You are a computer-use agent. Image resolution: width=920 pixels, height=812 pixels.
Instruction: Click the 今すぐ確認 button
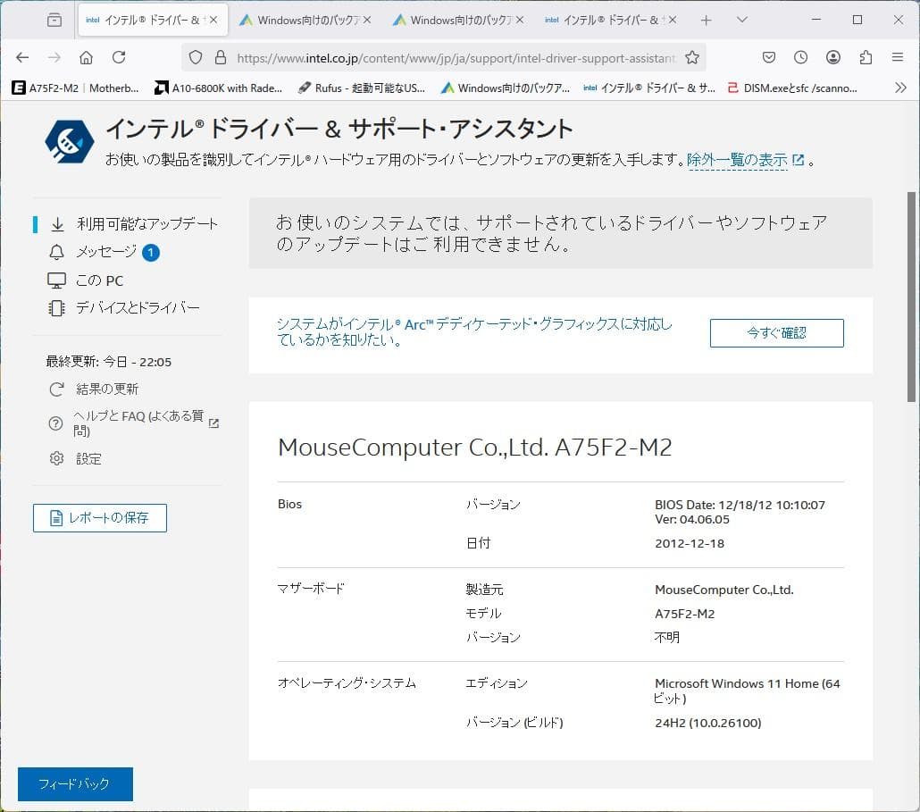click(x=775, y=332)
